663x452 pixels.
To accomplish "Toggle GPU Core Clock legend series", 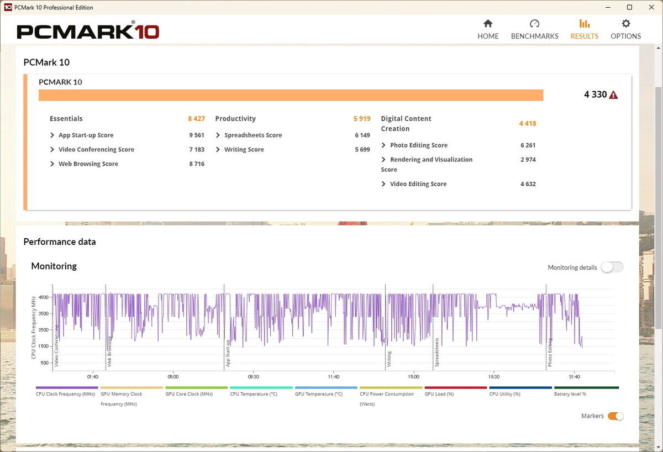I will point(196,392).
